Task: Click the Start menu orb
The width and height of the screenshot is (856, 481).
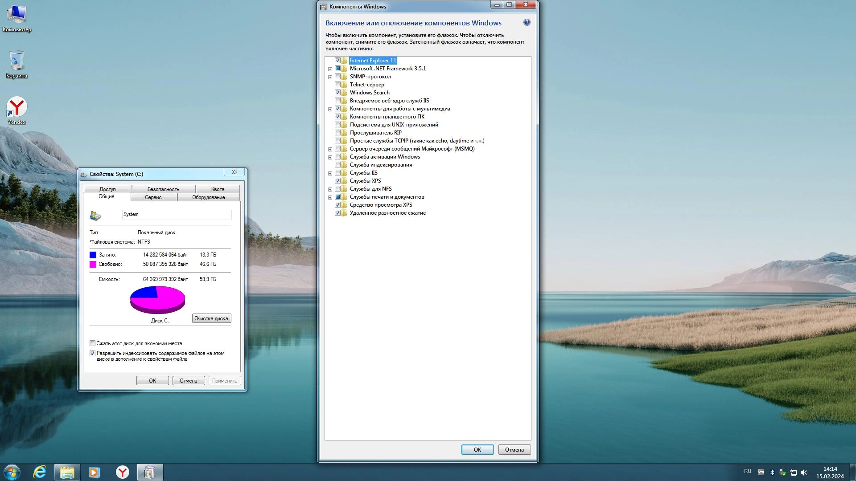Action: click(x=12, y=472)
